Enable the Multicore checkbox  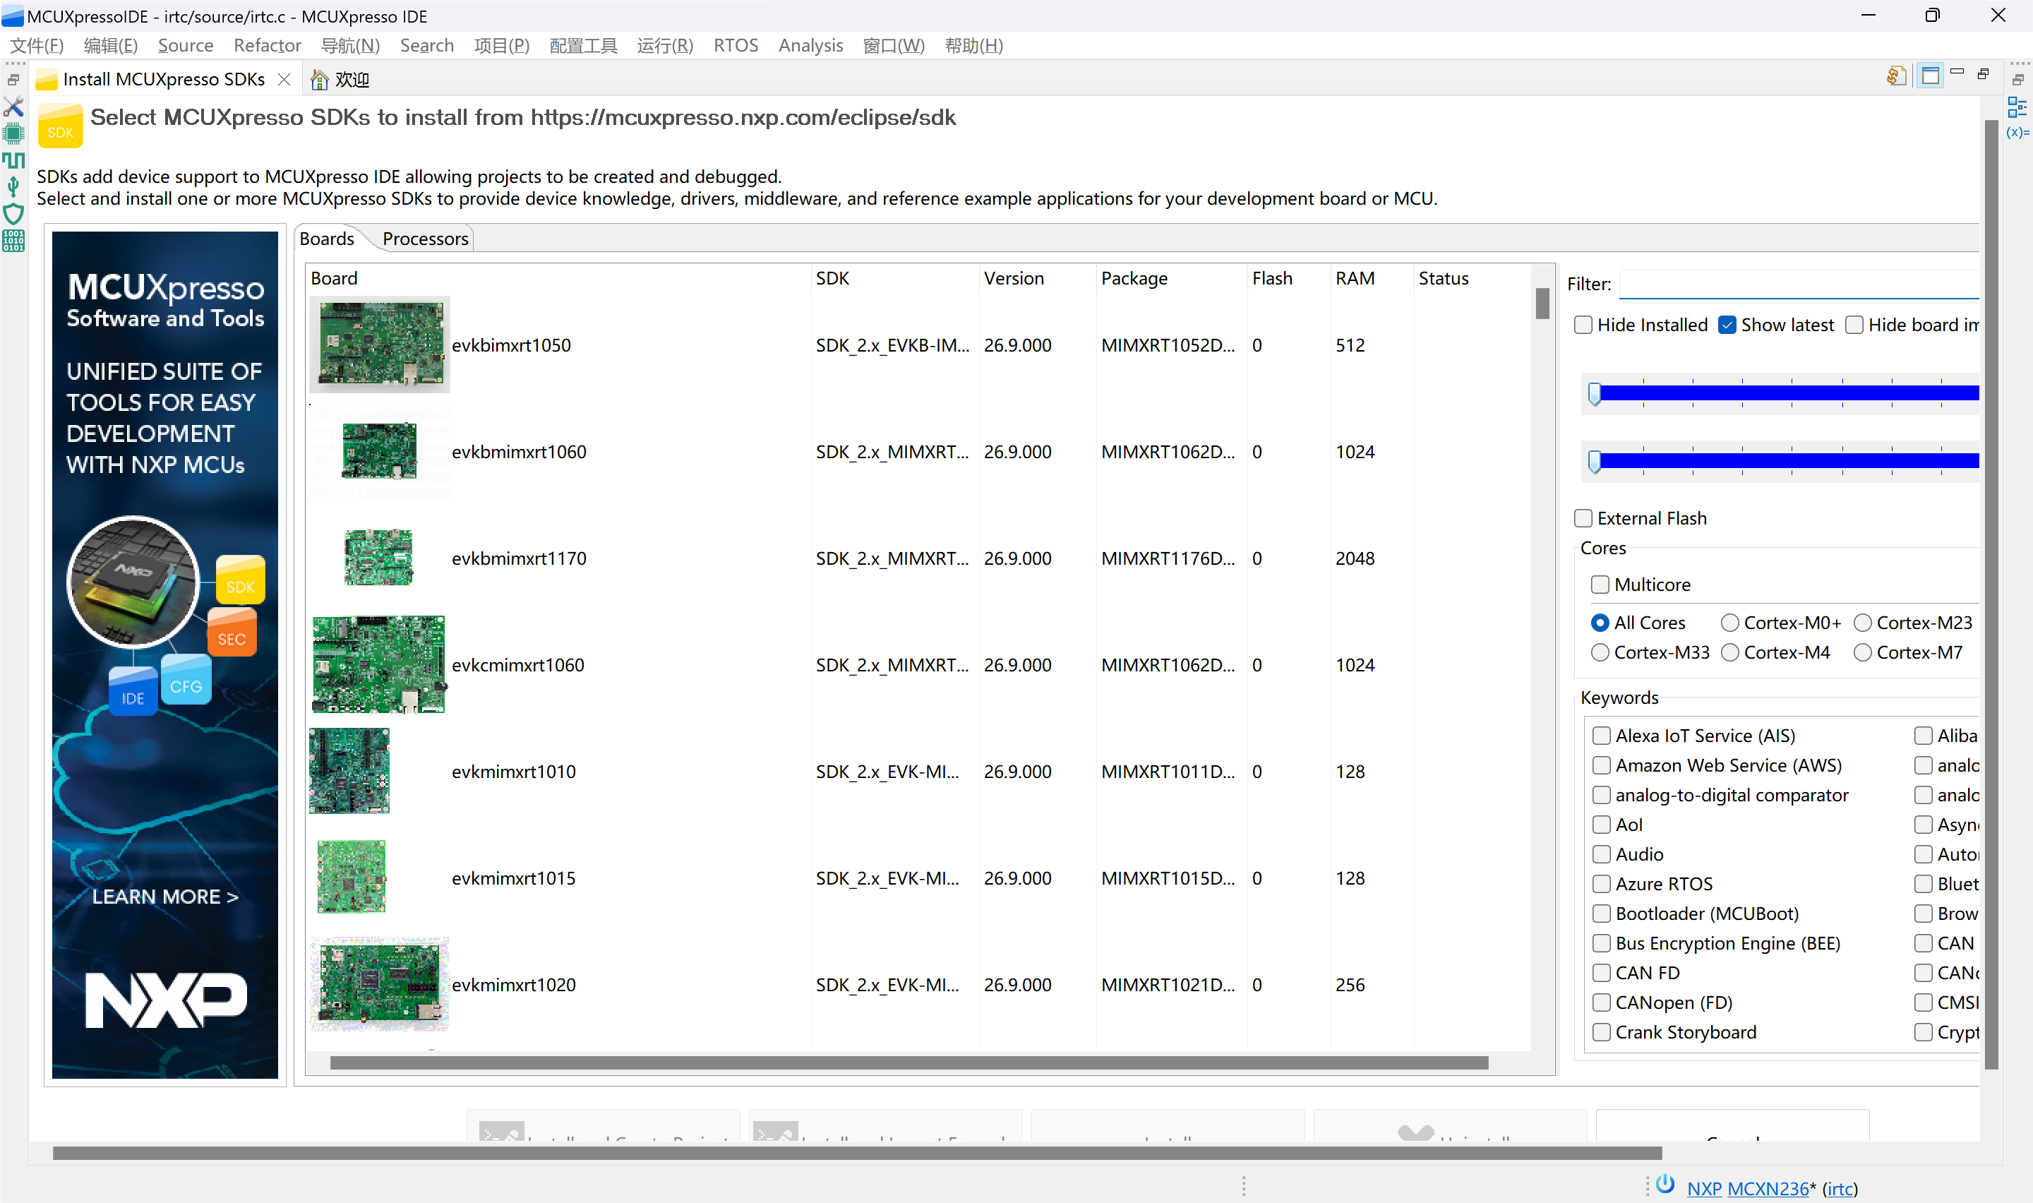(1600, 585)
